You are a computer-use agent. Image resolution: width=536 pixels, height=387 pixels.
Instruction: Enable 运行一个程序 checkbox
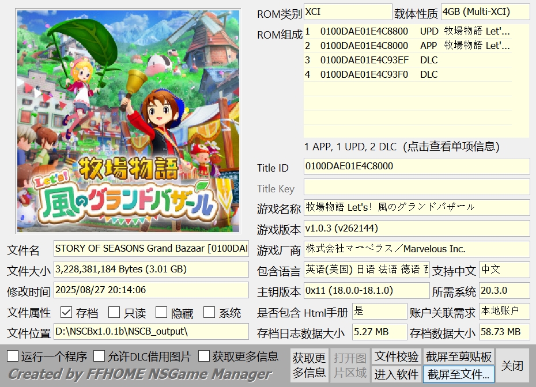[x=13, y=356]
